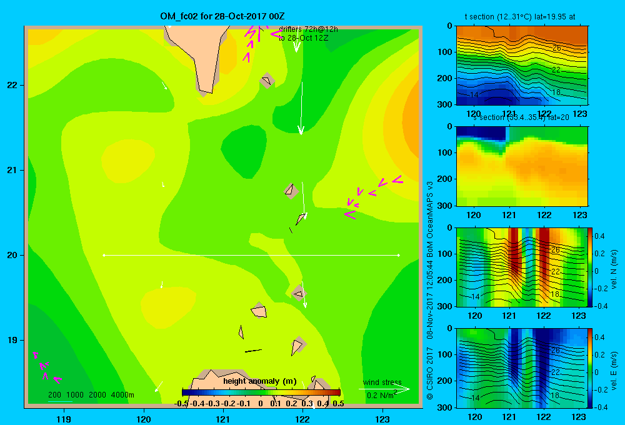Click the white section line at latitude 20

click(251, 255)
